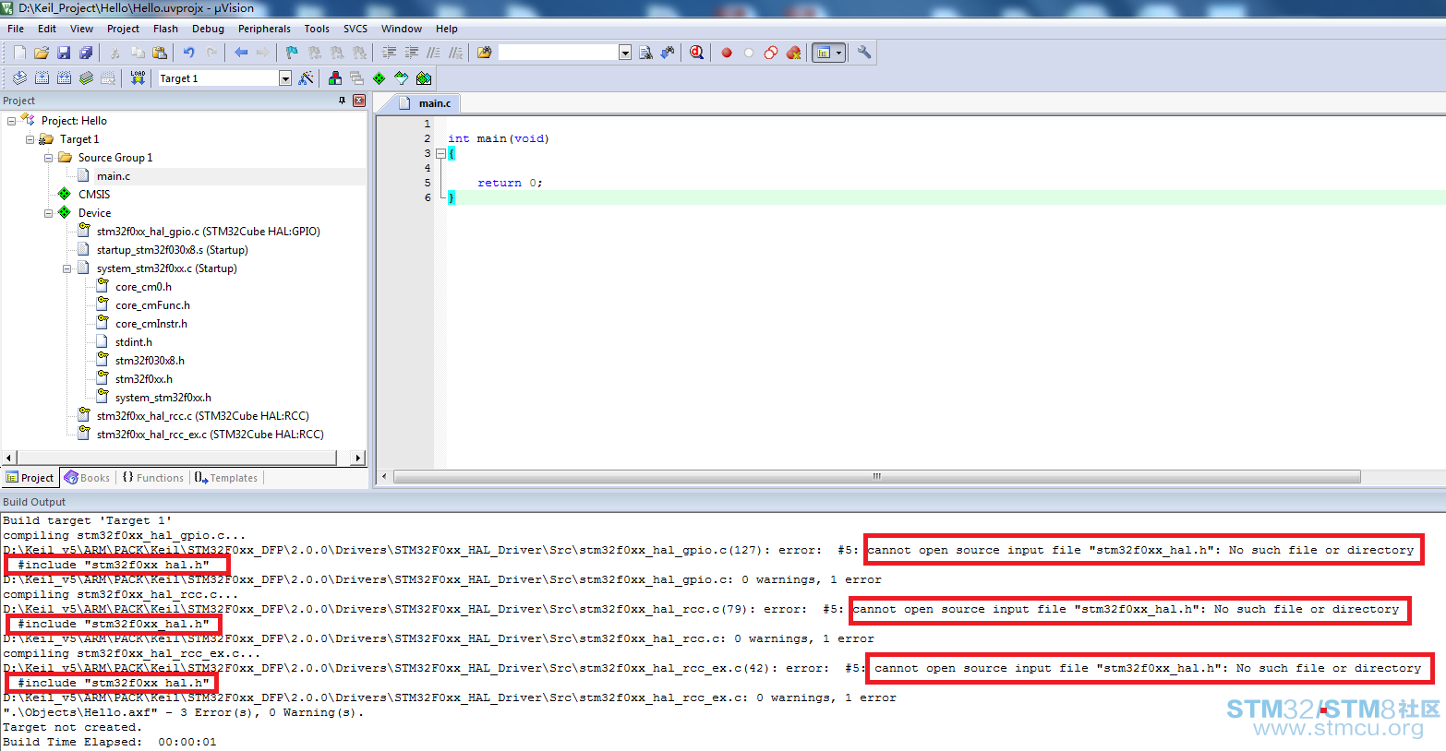This screenshot has height=751, width=1446.
Task: Translate the current file with the Translate icon
Action: (19, 78)
